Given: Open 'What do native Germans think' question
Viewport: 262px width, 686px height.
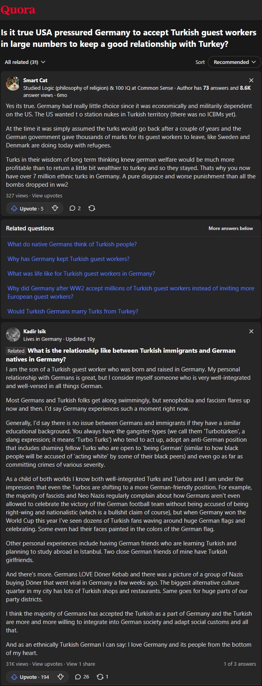Looking at the screenshot, I should (72, 244).
